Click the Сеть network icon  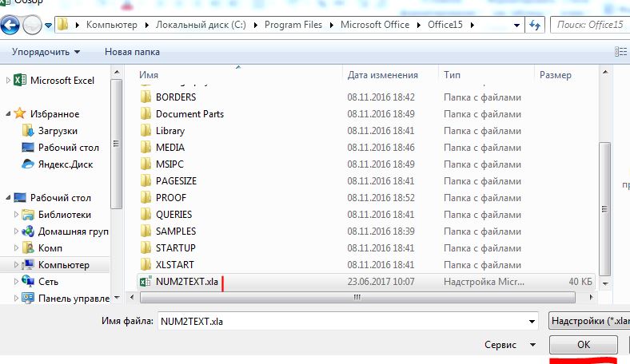[x=28, y=282]
